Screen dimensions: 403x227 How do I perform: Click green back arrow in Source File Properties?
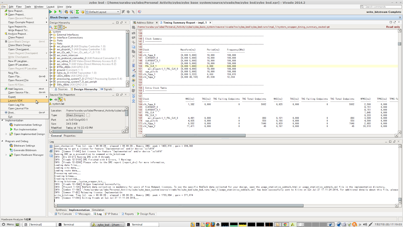click(51, 99)
